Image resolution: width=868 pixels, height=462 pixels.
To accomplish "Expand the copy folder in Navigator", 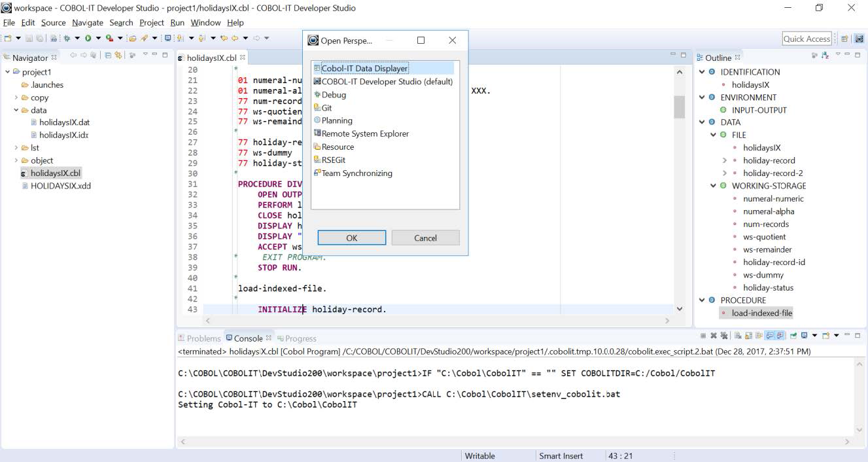I will coord(16,98).
